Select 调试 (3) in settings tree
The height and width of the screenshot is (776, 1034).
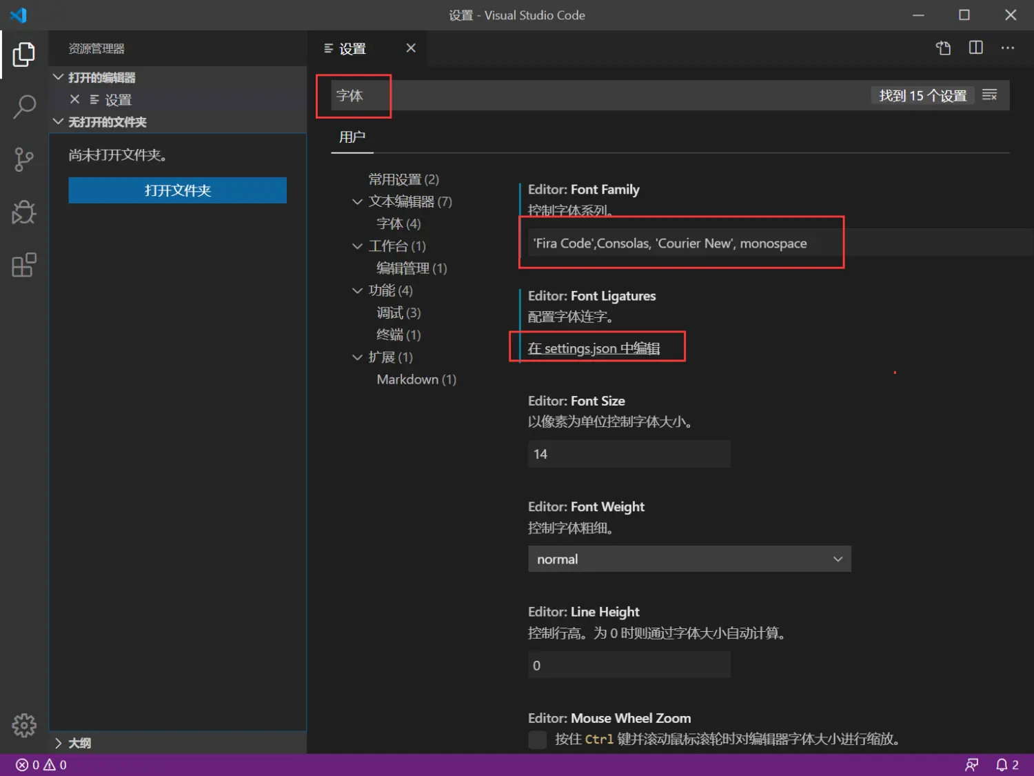click(x=398, y=312)
